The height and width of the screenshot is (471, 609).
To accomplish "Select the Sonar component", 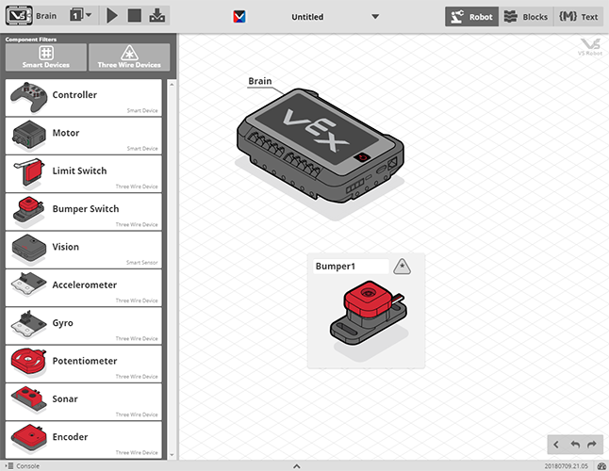I will (x=84, y=401).
